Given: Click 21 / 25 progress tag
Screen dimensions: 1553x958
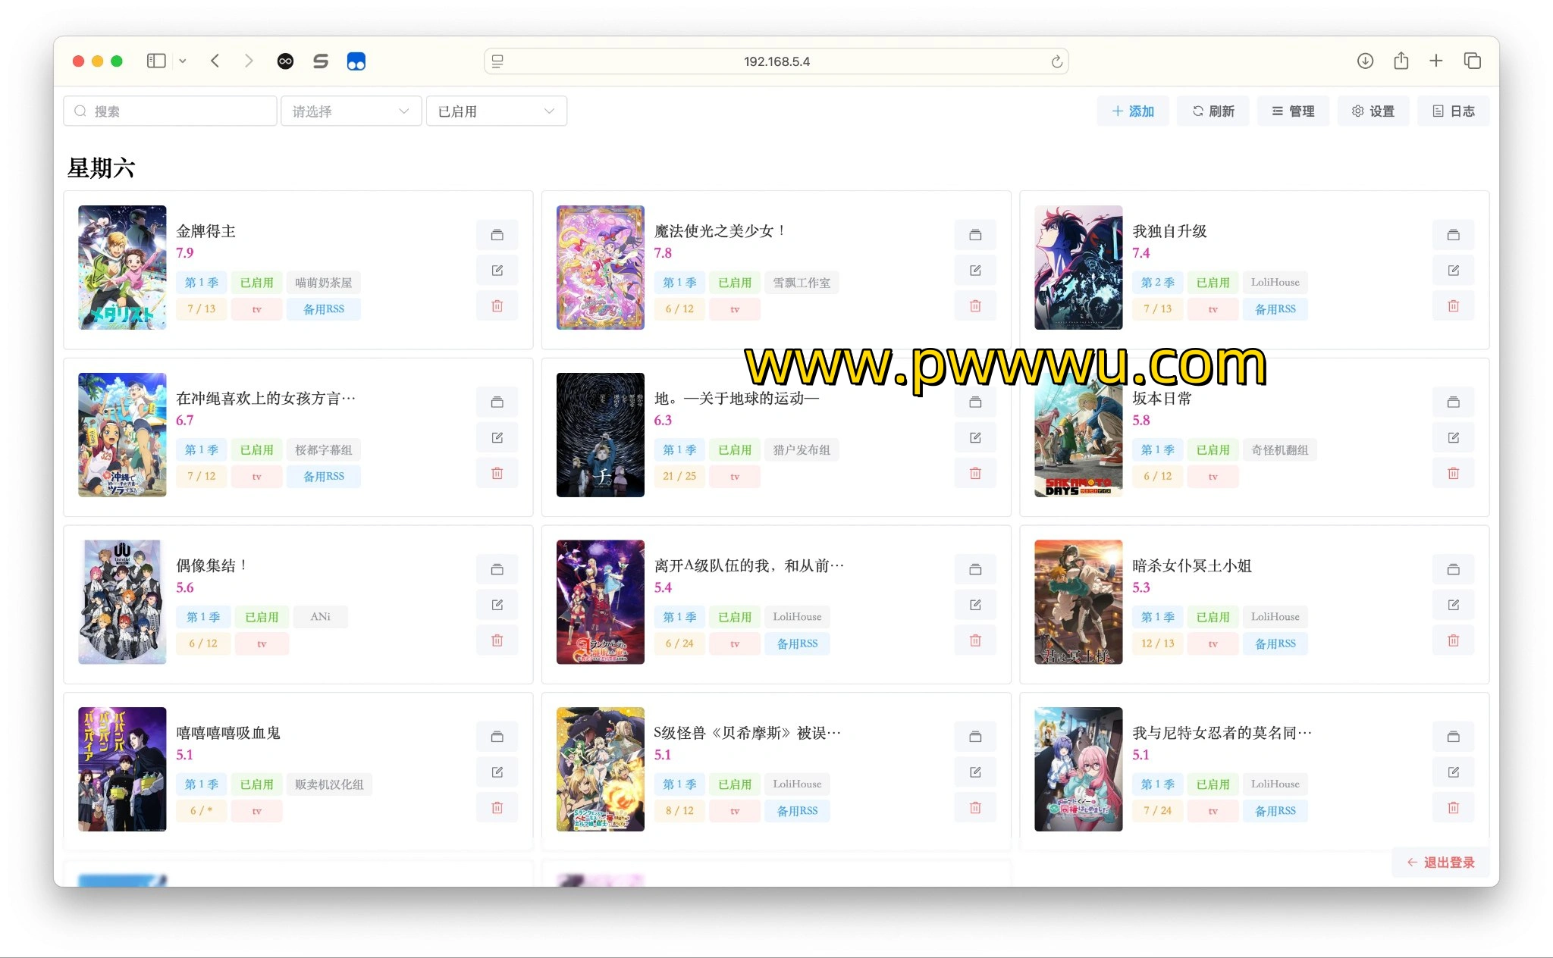Looking at the screenshot, I should [679, 477].
